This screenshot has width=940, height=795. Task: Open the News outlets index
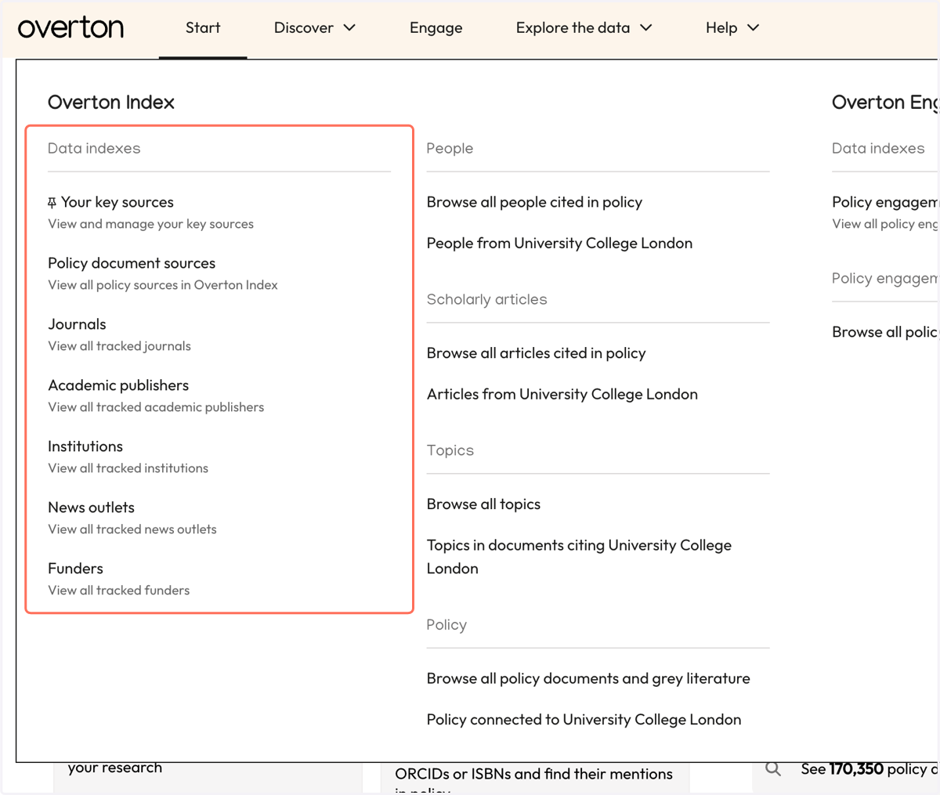(x=91, y=508)
